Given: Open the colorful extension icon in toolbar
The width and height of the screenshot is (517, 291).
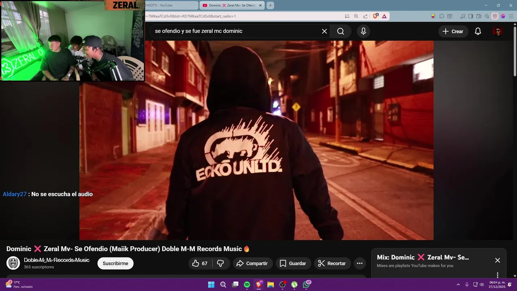Looking at the screenshot, I should pos(433,16).
